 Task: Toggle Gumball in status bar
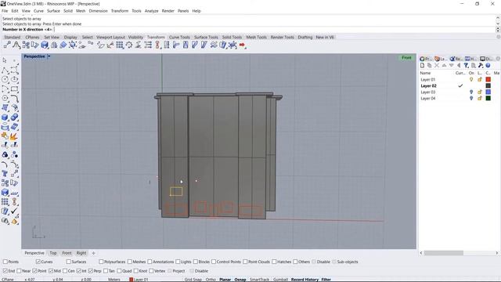pos(280,280)
